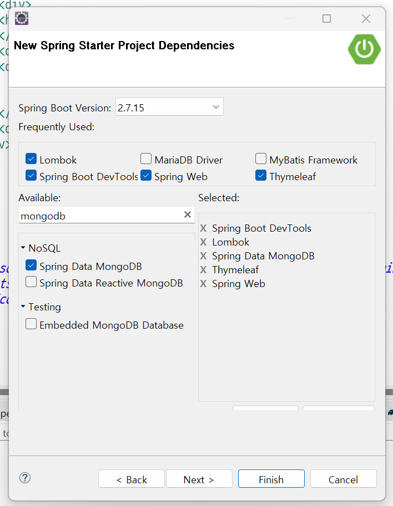Remove Spring Web from Selected list
This screenshot has height=506, width=393.
[203, 284]
